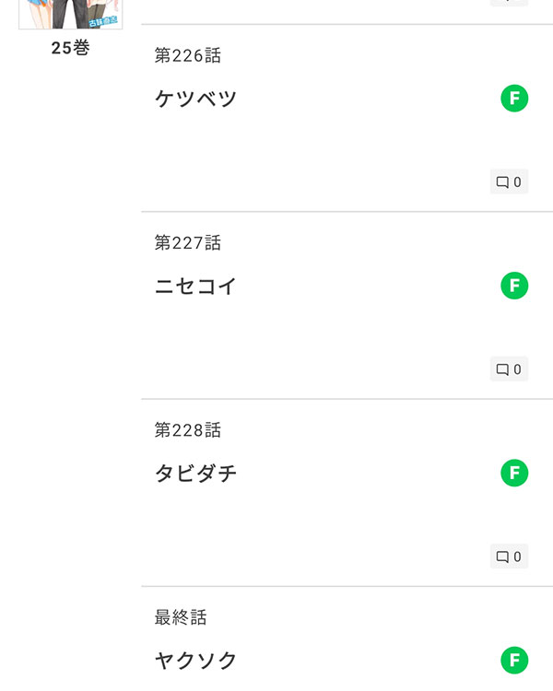Screen dimensions: 553x691
Task: Select the 最終話 chapter label
Action: tap(181, 617)
